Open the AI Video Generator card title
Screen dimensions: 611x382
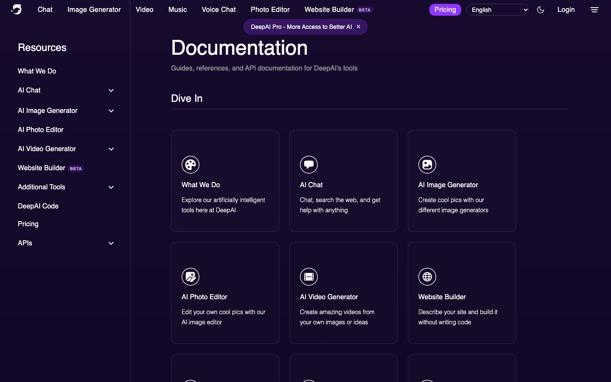pos(329,297)
